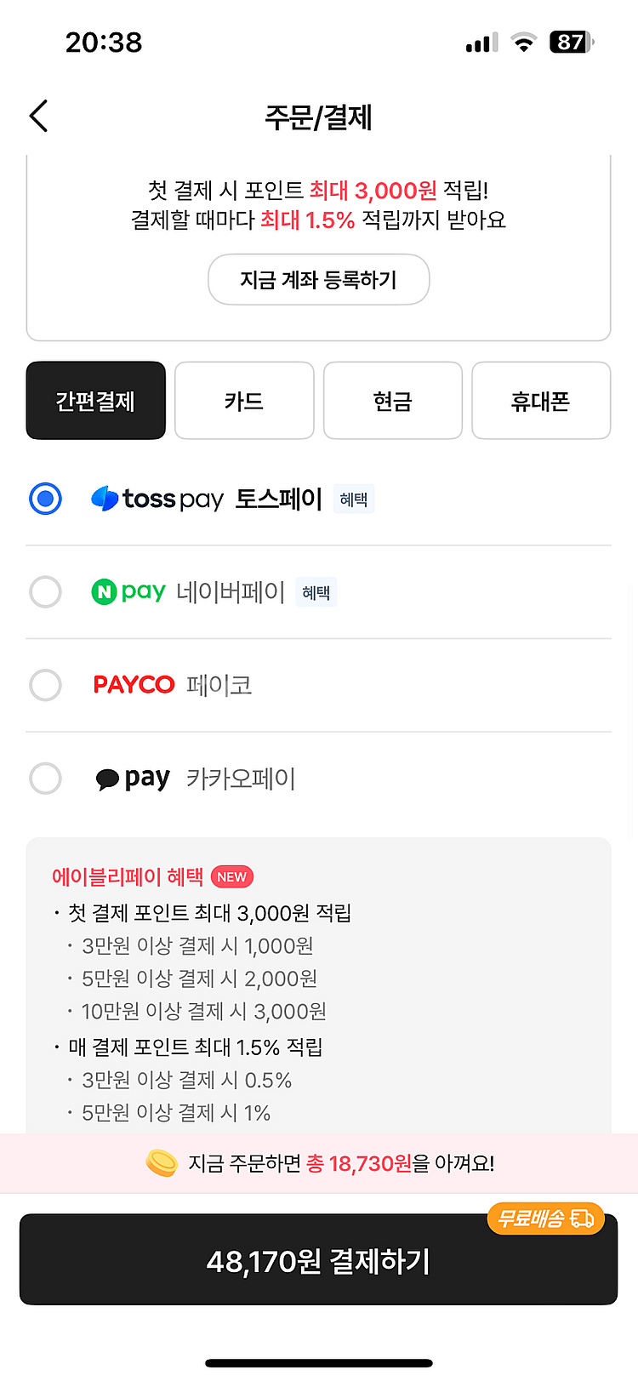Tap the Naver Pay logo
The height and width of the screenshot is (1381, 638).
click(128, 591)
